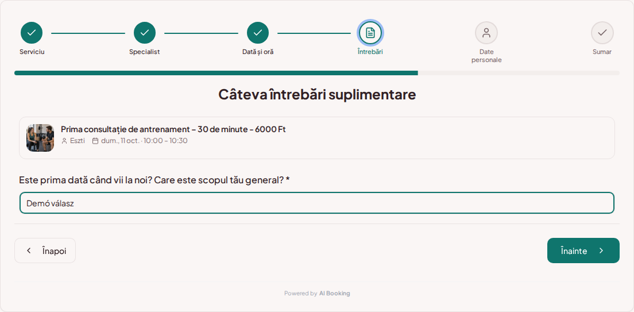Continue with the Înainte button
The height and width of the screenshot is (312, 634).
coord(583,251)
